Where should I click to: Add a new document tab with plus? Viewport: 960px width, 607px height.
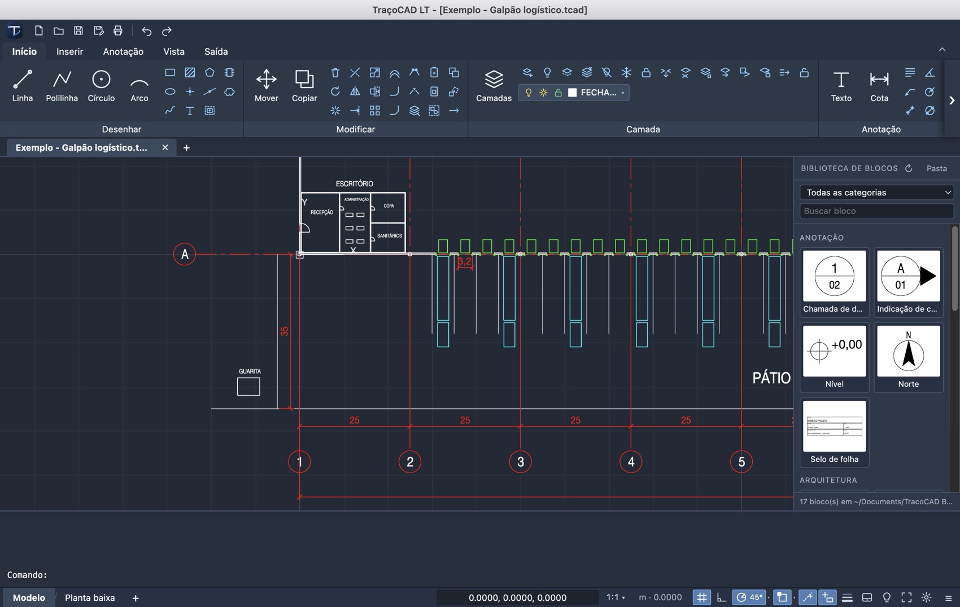pyautogui.click(x=186, y=147)
